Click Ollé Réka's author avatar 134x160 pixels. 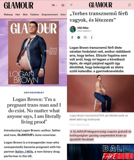coord(73,29)
